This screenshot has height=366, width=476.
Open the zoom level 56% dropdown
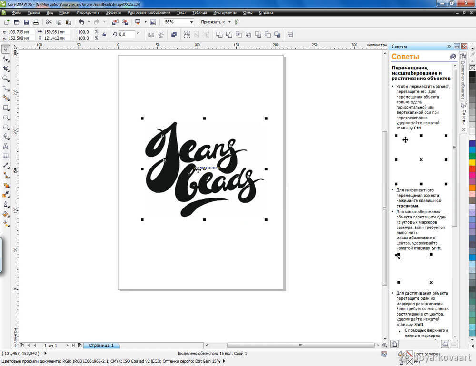point(191,22)
